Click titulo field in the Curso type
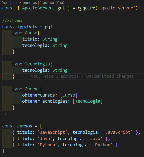 click(x=30, y=39)
